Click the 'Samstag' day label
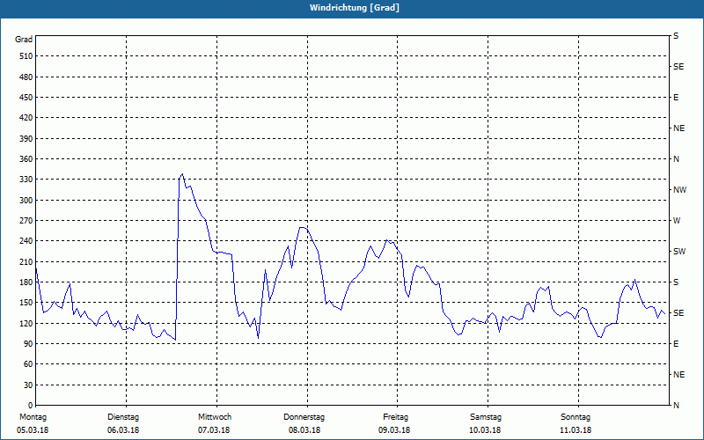Viewport: 704px width, 440px height. point(486,417)
